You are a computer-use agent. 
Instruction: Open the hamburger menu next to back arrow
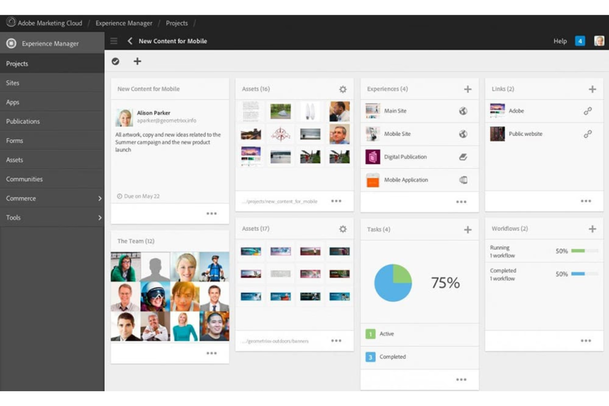(114, 41)
